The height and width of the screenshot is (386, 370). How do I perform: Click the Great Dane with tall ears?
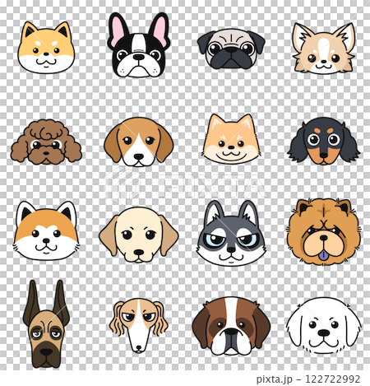46,324
